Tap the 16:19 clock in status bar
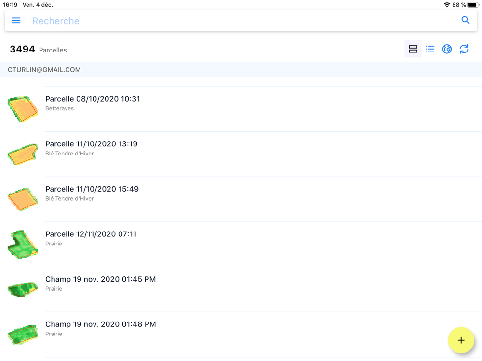The image size is (482, 361). [10, 5]
